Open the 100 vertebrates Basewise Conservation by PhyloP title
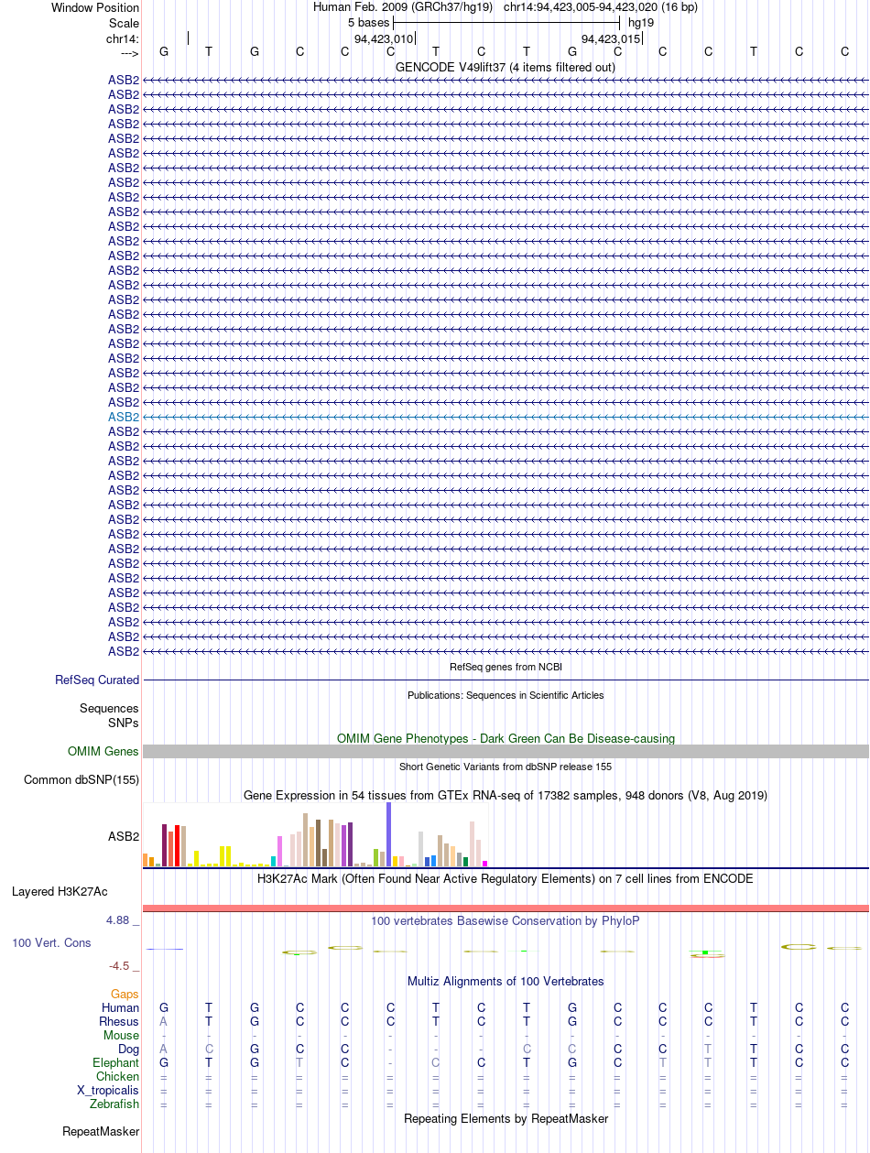 (506, 921)
